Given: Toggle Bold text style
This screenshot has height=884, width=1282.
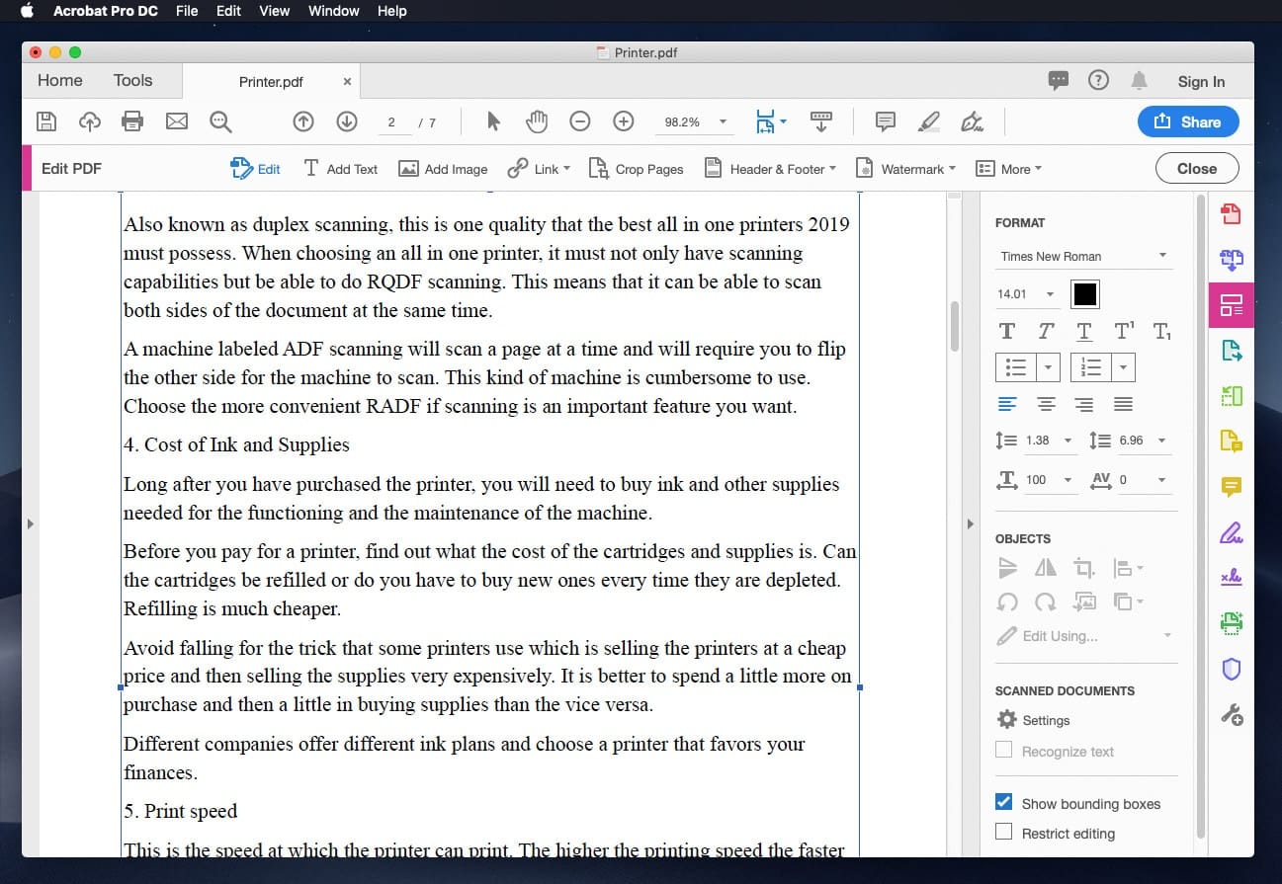Looking at the screenshot, I should point(1007,331).
